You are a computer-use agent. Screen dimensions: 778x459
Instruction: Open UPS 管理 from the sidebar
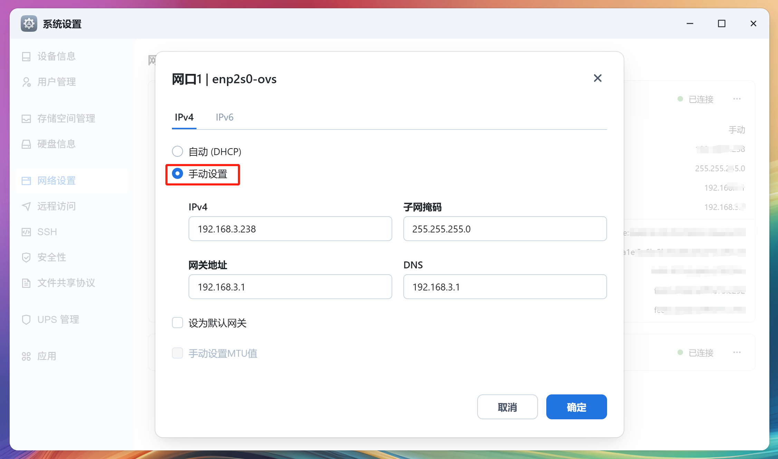(x=58, y=319)
